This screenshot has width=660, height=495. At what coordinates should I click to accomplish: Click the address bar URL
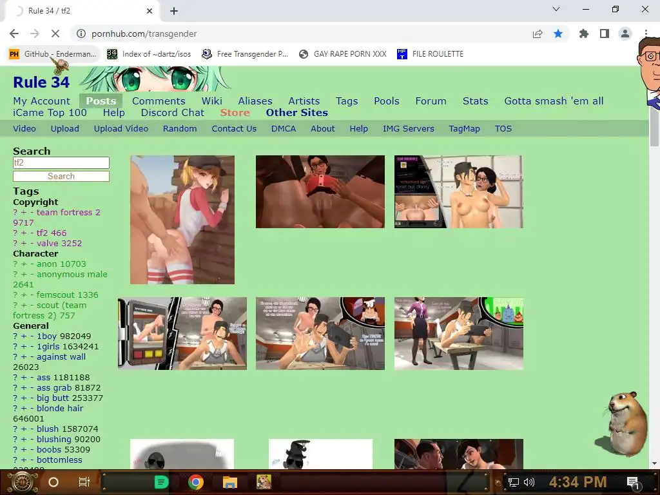pyautogui.click(x=144, y=34)
